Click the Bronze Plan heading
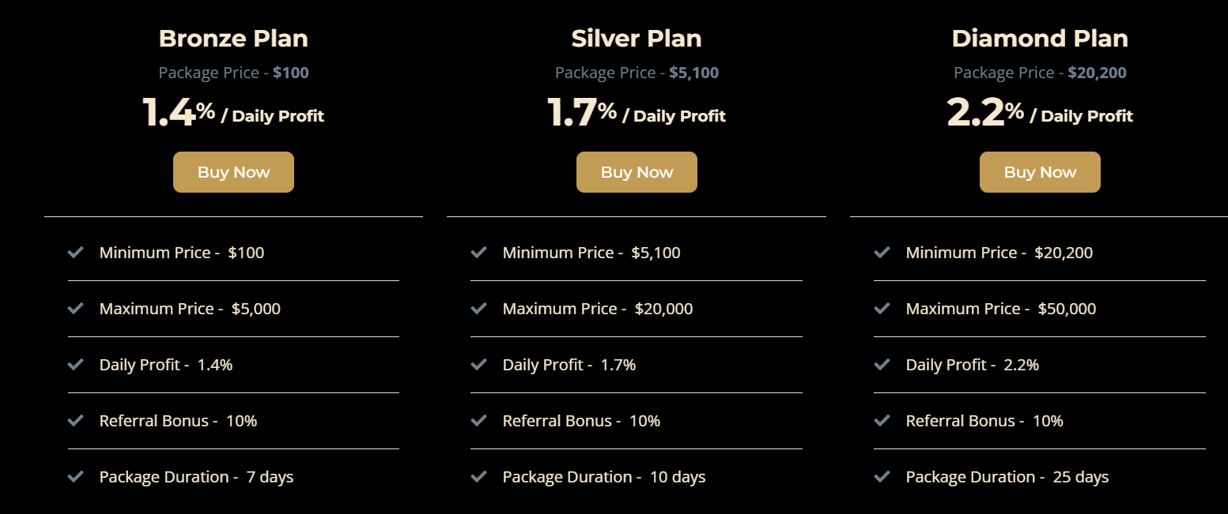Screen dimensions: 1228x514 point(233,39)
